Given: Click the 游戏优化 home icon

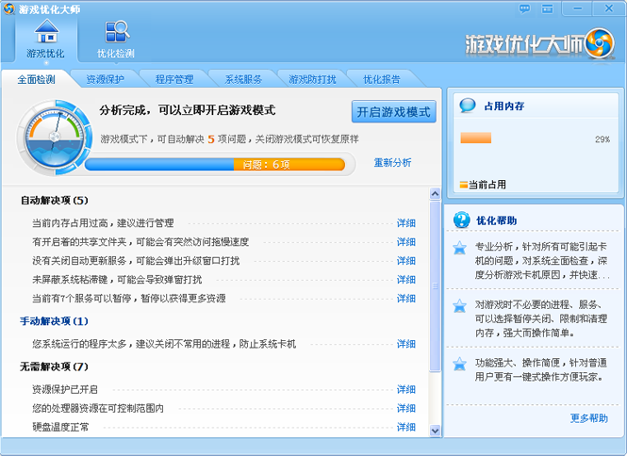Looking at the screenshot, I should (45, 33).
